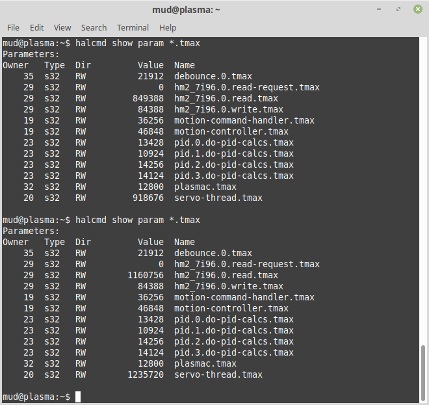Click pid.1.do-pid-calcs.tmax in the second listing

234,331
